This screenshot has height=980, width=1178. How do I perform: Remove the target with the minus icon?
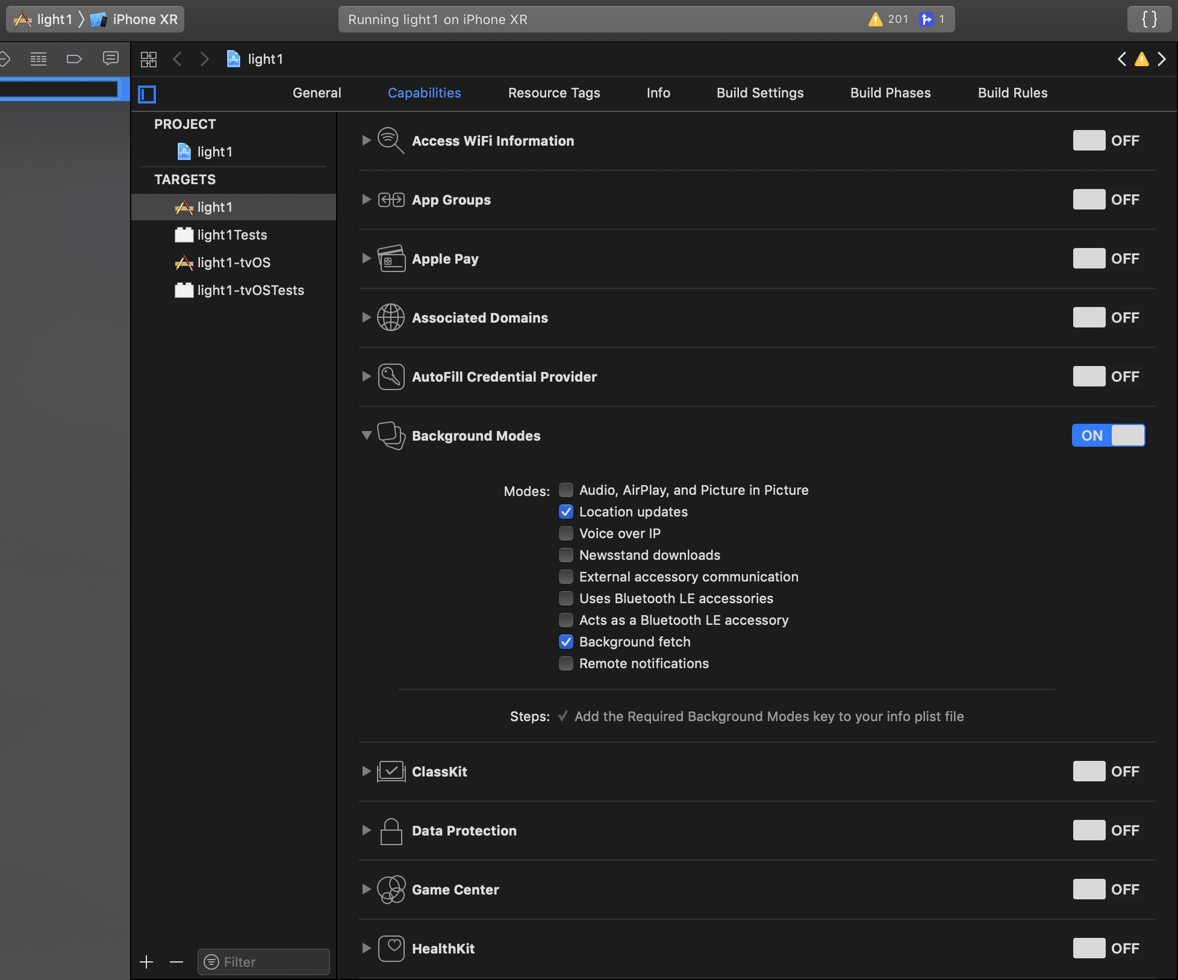pos(176,962)
